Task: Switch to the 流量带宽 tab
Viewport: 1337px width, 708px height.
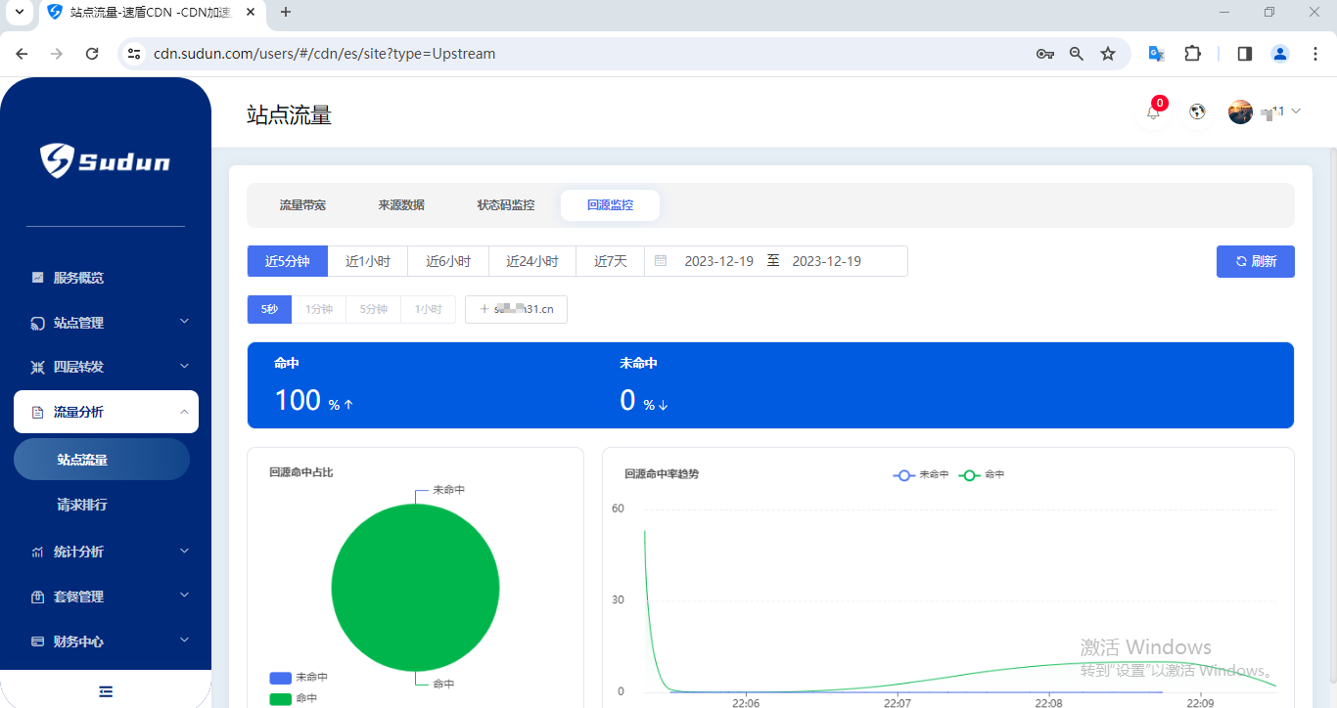Action: pyautogui.click(x=302, y=205)
